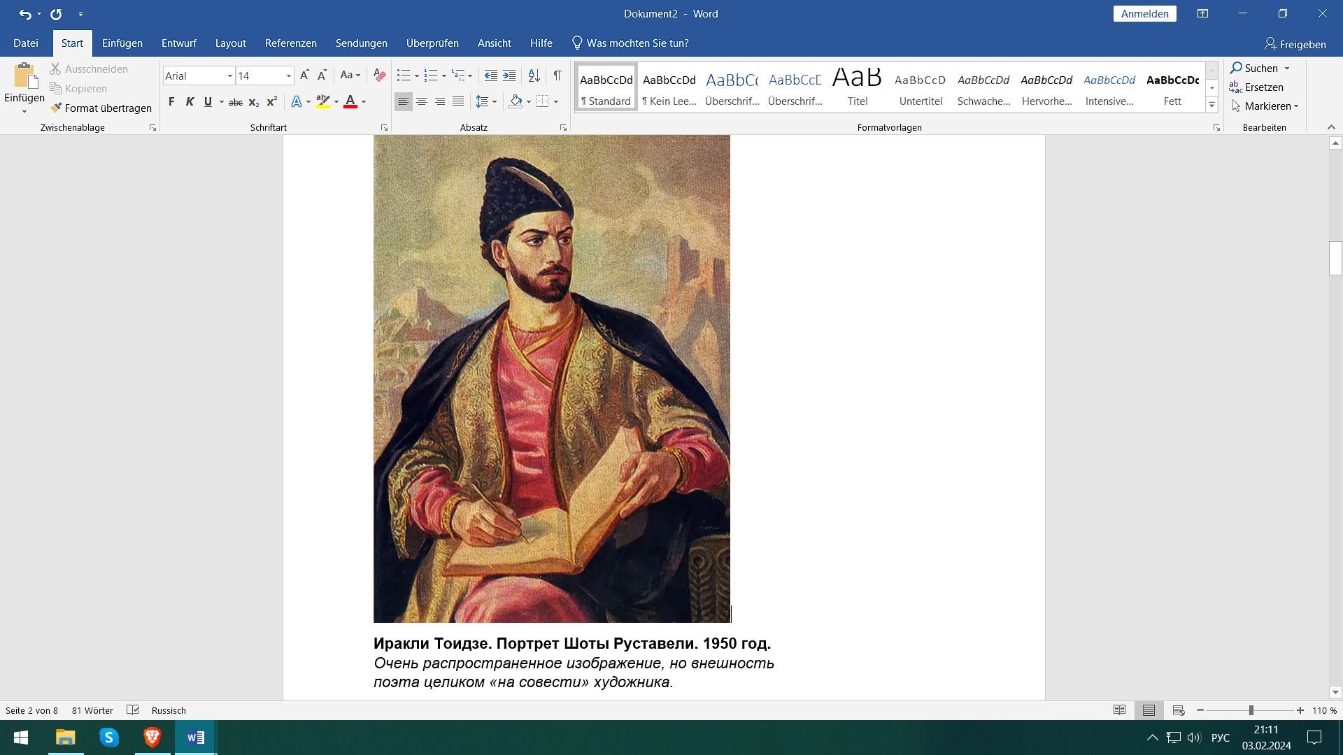Expand the font size dropdown
This screenshot has width=1343, height=755.
[x=288, y=75]
